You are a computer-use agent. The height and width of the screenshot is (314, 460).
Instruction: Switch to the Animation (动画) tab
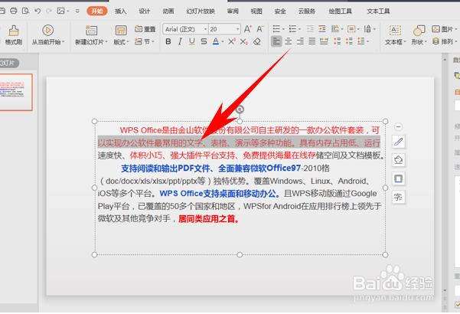point(168,11)
